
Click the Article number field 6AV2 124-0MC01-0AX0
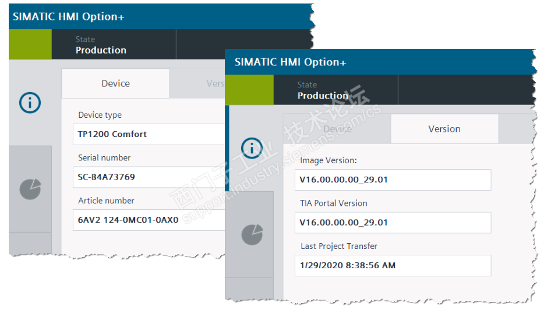coord(149,220)
